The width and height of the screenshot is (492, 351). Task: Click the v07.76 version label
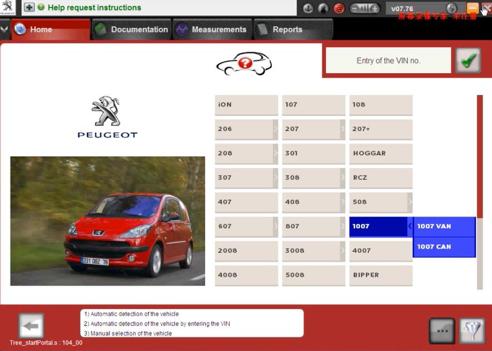(x=402, y=9)
